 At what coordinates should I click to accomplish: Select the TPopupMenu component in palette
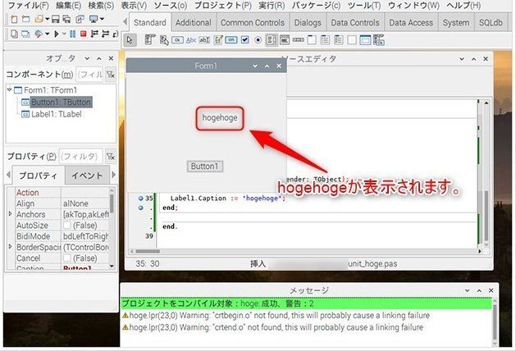pyautogui.click(x=164, y=40)
